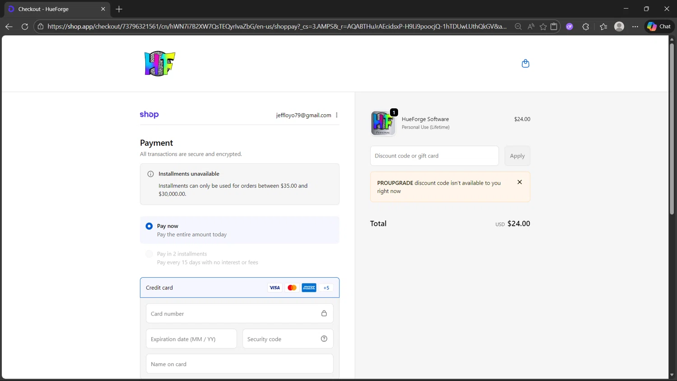Image resolution: width=677 pixels, height=381 pixels.
Task: Open the shopping bag cart icon
Action: click(x=525, y=64)
